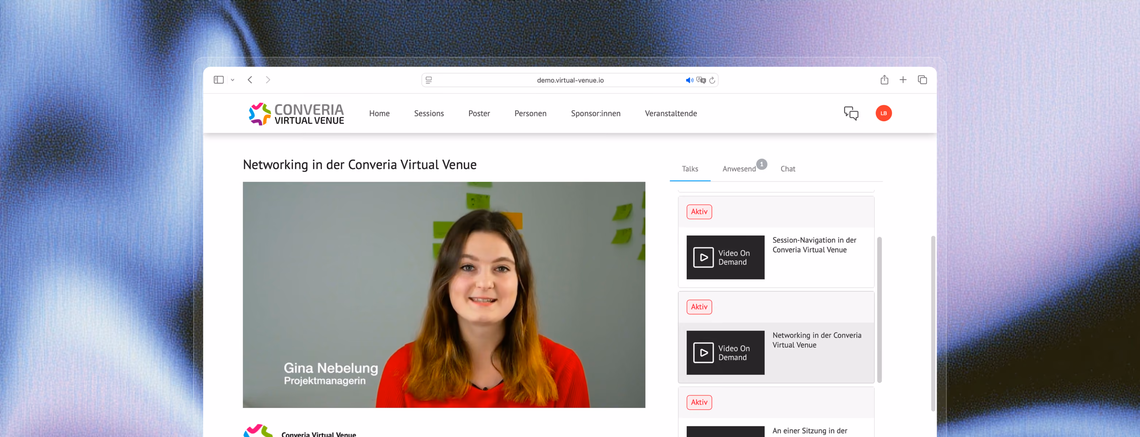The height and width of the screenshot is (437, 1140).
Task: Toggle the Safari sidebar
Action: [x=219, y=80]
